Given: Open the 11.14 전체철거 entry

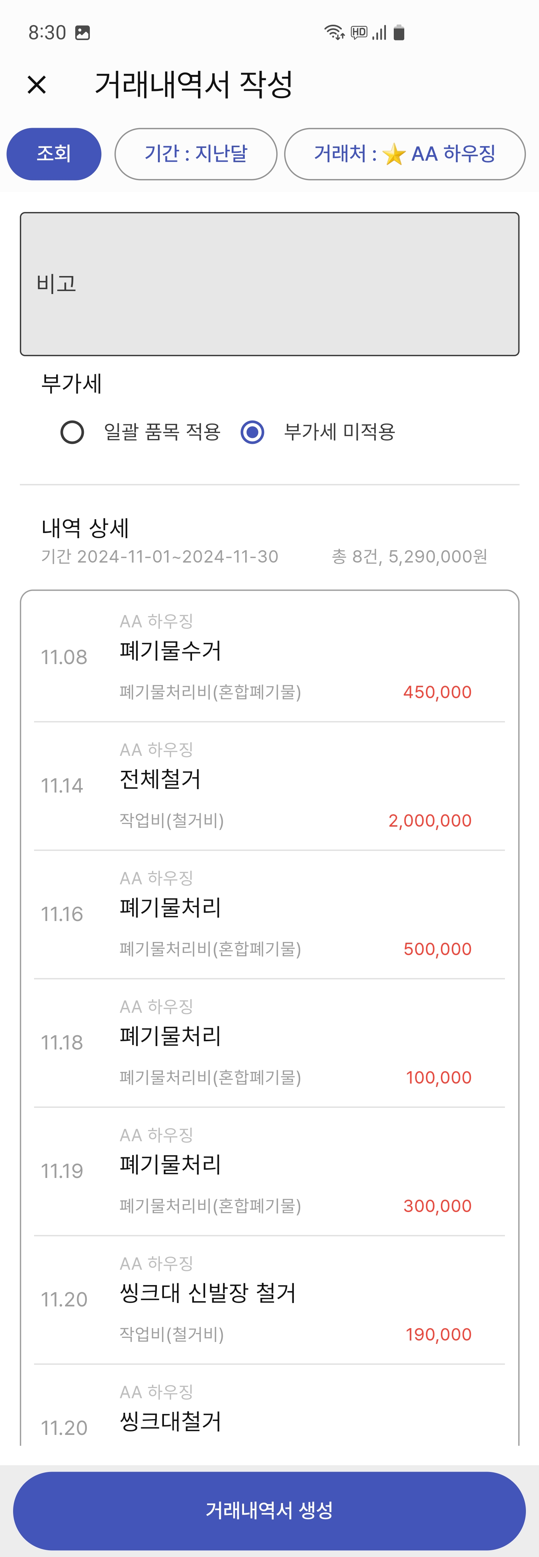Looking at the screenshot, I should tap(269, 786).
